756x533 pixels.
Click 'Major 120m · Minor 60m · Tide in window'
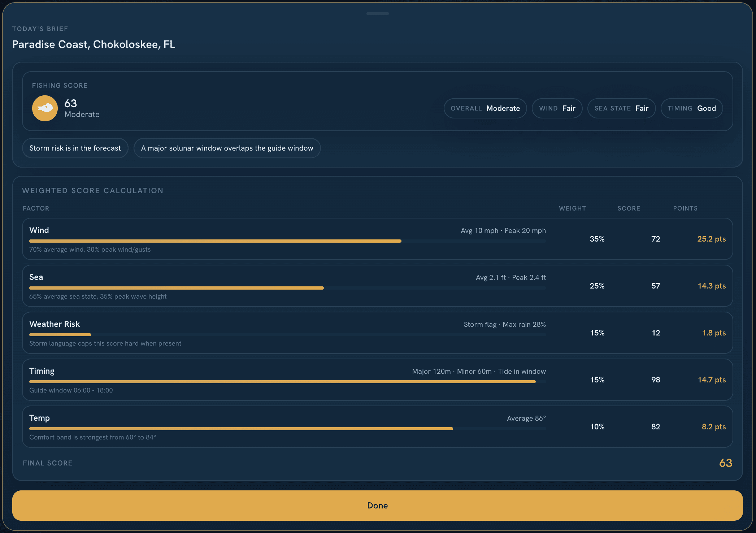tap(479, 371)
